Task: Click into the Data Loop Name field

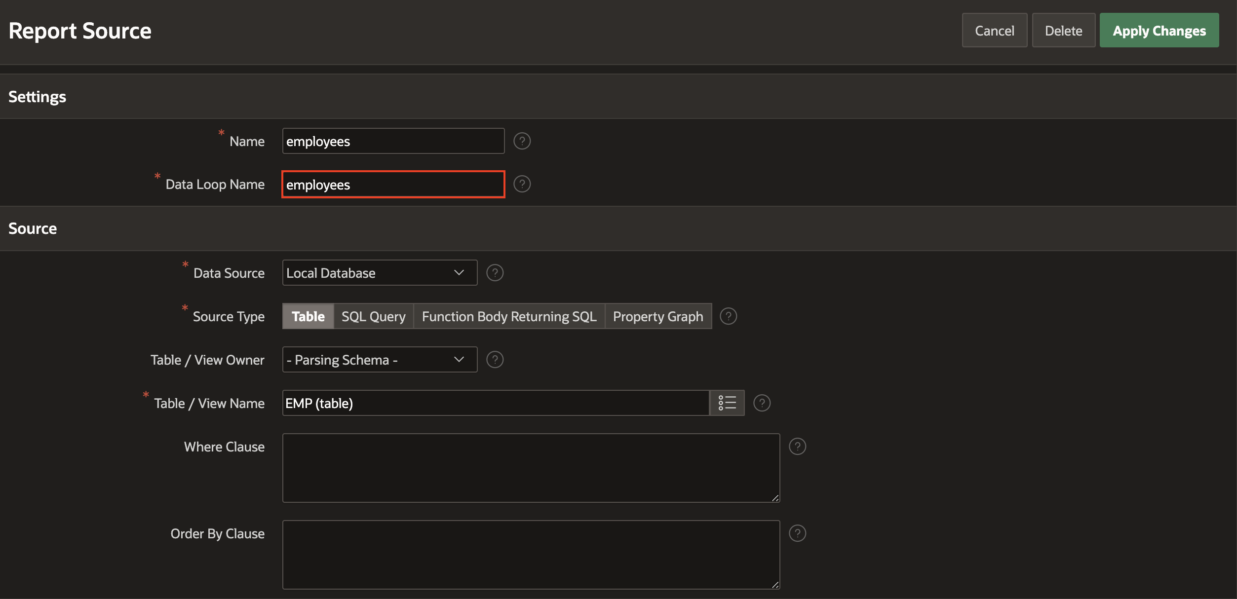Action: 393,185
